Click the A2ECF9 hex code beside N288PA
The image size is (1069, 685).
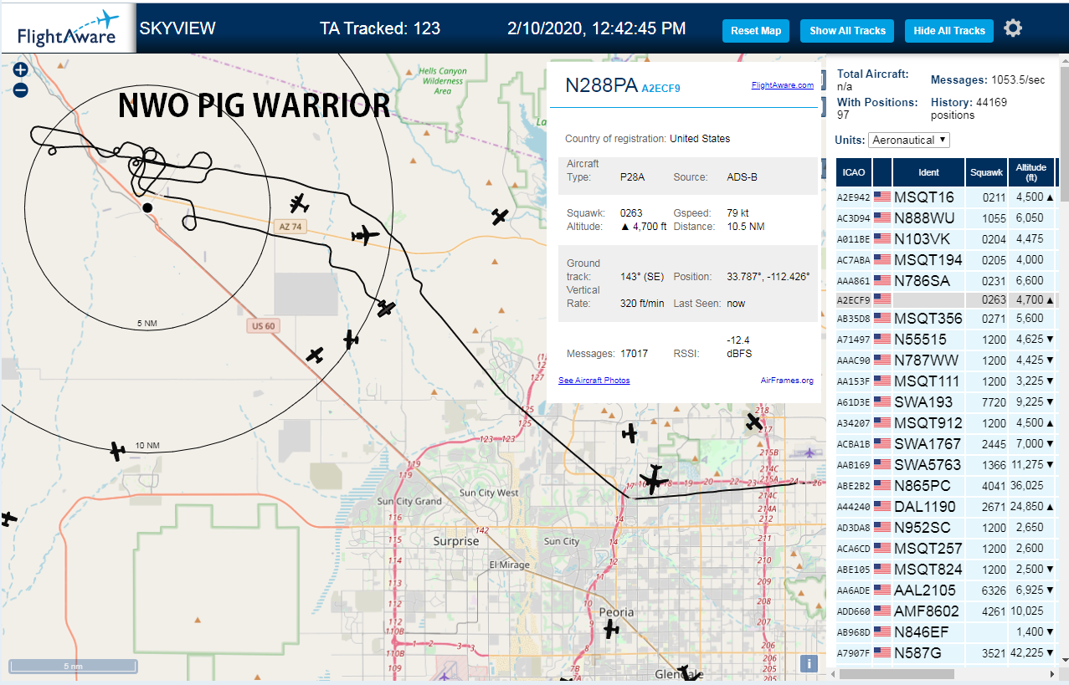click(x=661, y=87)
